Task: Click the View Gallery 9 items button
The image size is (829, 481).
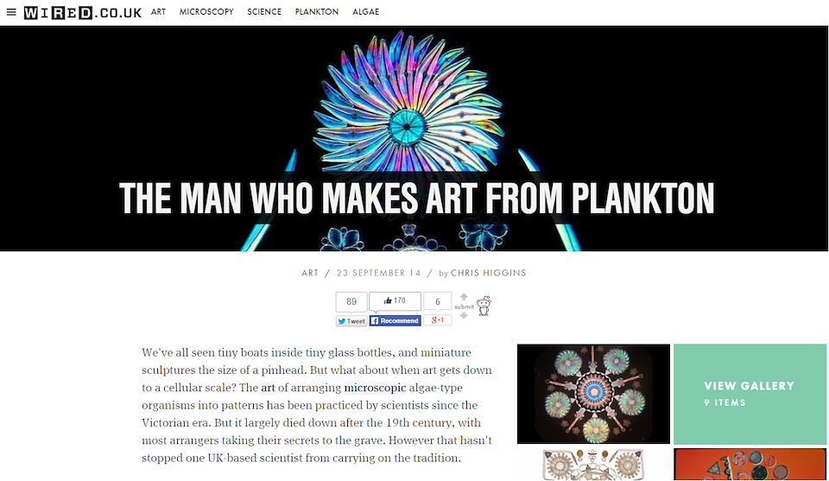Action: [750, 394]
